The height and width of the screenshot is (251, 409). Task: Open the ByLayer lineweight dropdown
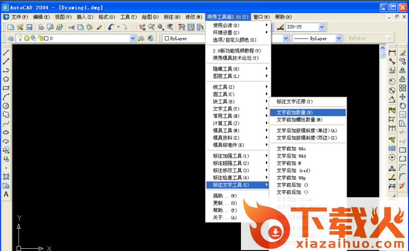coord(338,38)
